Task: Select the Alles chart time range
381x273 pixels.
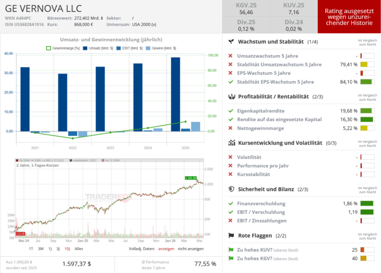Action: 79,248
